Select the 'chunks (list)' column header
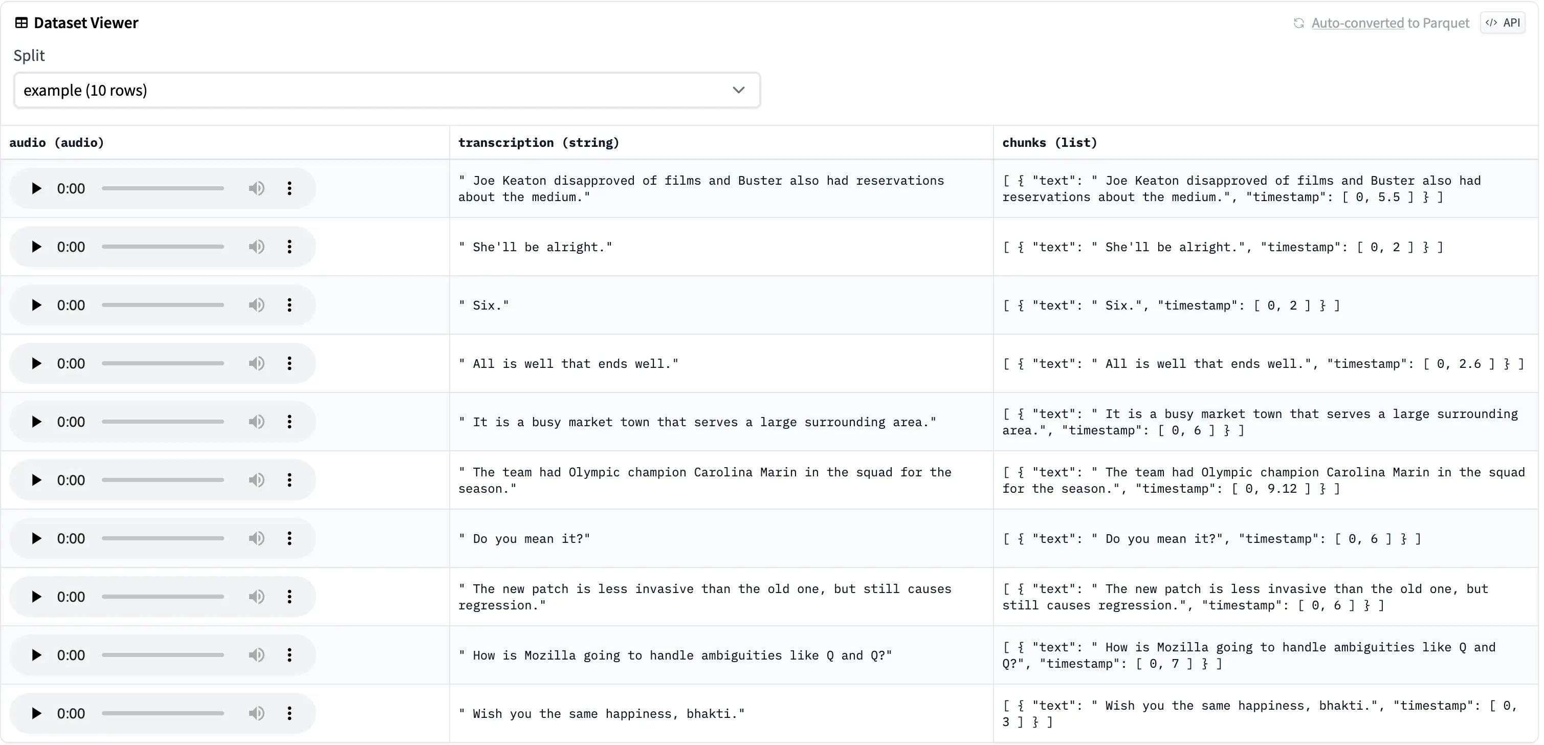The height and width of the screenshot is (745, 1544). 1049,143
